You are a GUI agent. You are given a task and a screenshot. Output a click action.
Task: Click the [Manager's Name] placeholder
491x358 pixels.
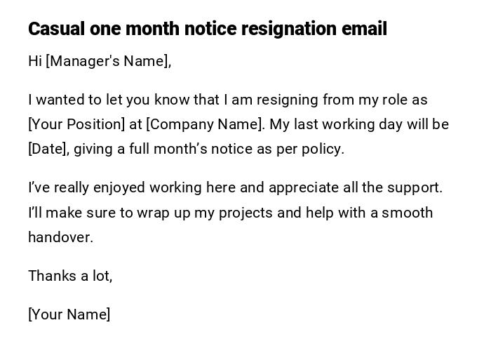coord(108,61)
